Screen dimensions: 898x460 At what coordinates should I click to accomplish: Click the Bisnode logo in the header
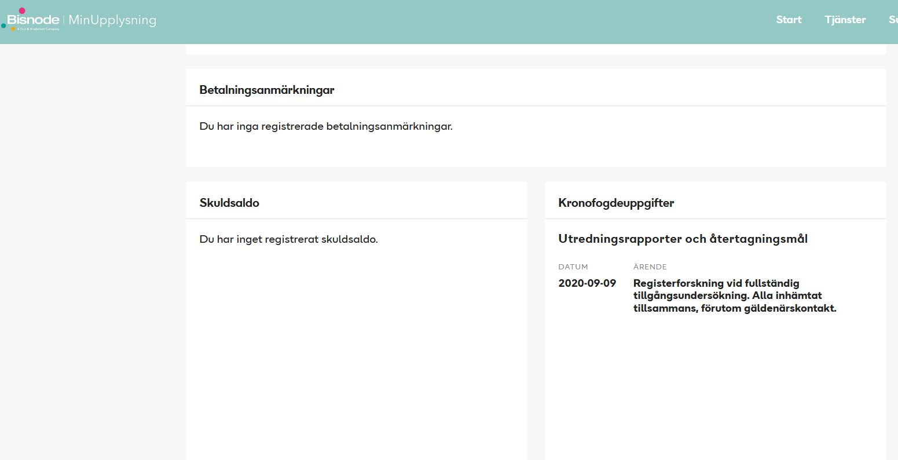pos(33,20)
